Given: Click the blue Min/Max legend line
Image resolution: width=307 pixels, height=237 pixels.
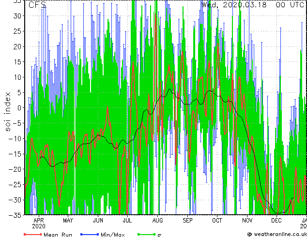Looking at the screenshot, I should [90, 234].
